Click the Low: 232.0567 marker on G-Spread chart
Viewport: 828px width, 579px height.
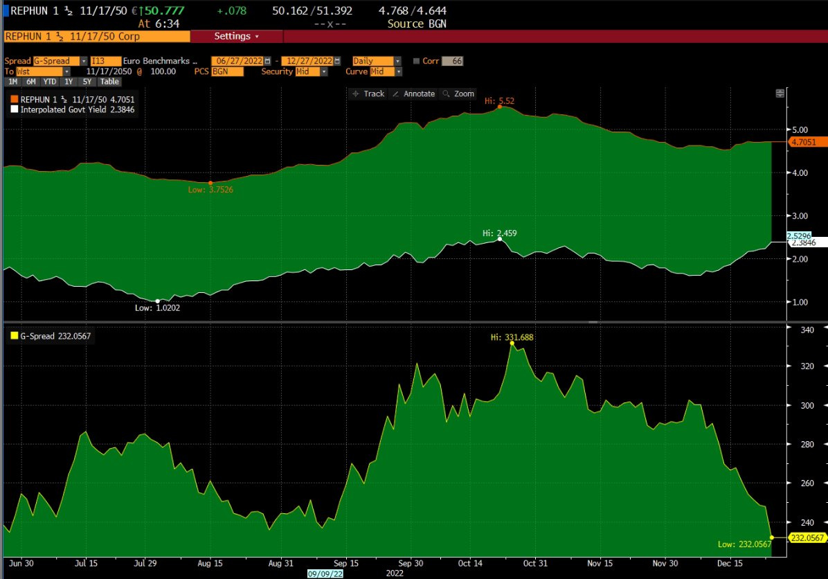coord(771,537)
